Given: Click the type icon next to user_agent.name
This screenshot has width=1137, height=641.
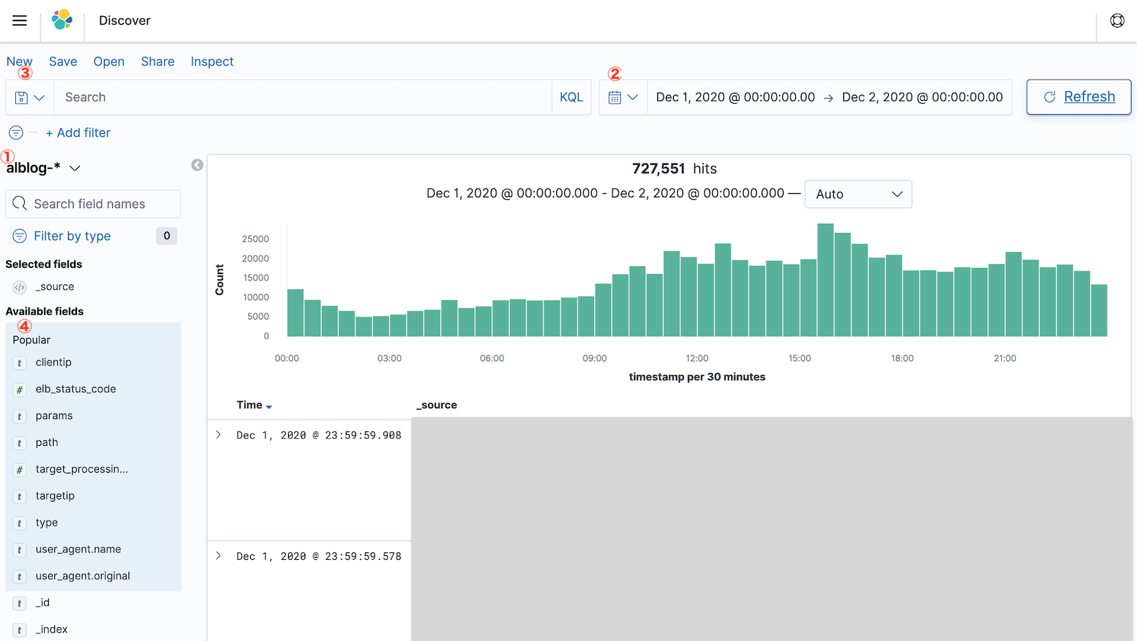Looking at the screenshot, I should click(19, 550).
